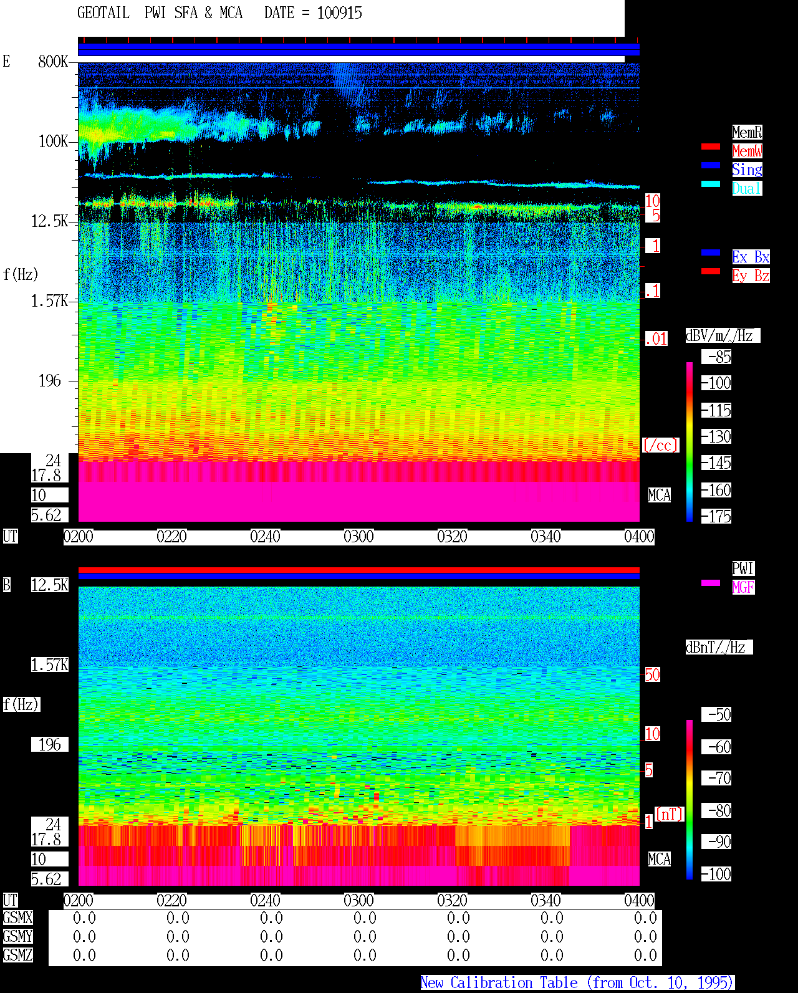This screenshot has width=798, height=993.
Task: Click the cyan Dual legend swatch
Action: 711,184
